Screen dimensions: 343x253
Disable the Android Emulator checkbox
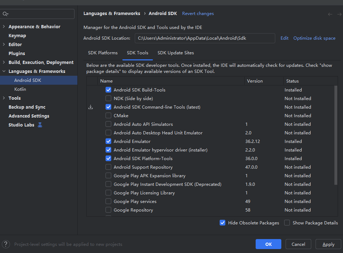[108, 141]
